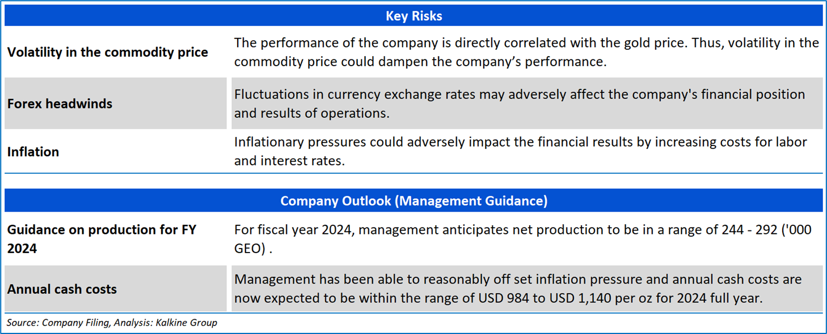Click the gold price correlation description text

526,52
